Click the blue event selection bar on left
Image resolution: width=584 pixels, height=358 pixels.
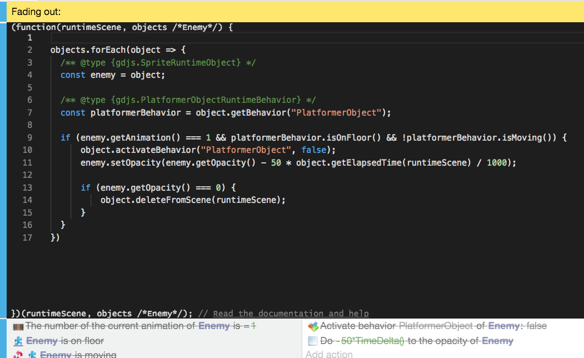coord(3,167)
